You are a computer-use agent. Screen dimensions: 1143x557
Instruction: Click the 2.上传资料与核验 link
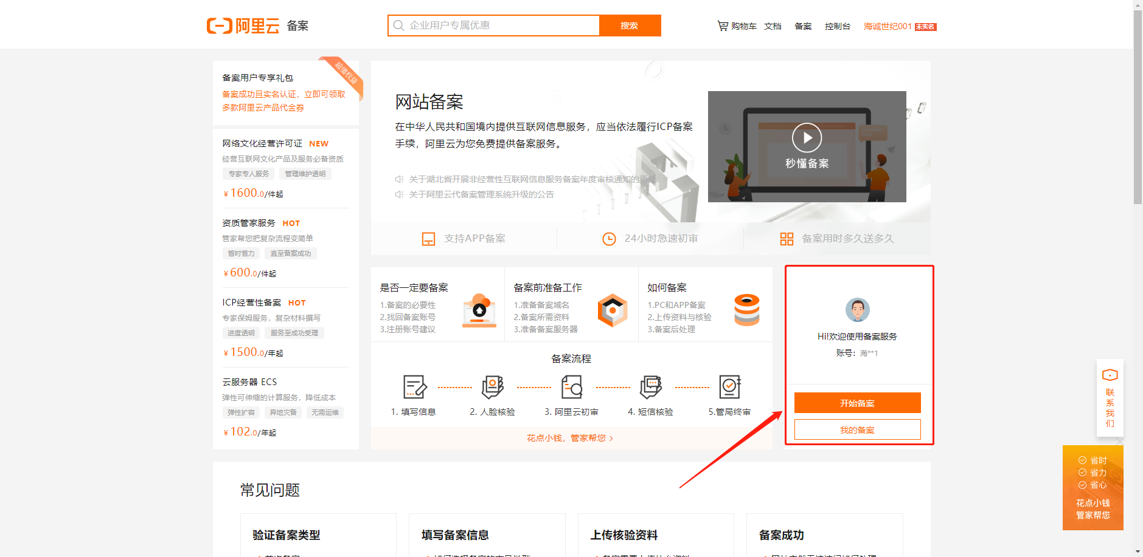[x=679, y=317]
